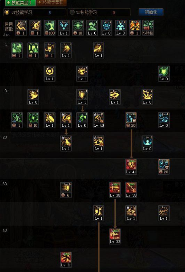Image resolution: width=185 pixels, height=272 pixels.
Task: Select the red Lv 41 skill icon
Action: 131,167
